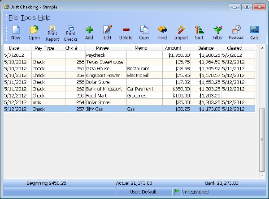269x199 pixels.
Task: Open the Filter funnel icon
Action: pos(218,33)
